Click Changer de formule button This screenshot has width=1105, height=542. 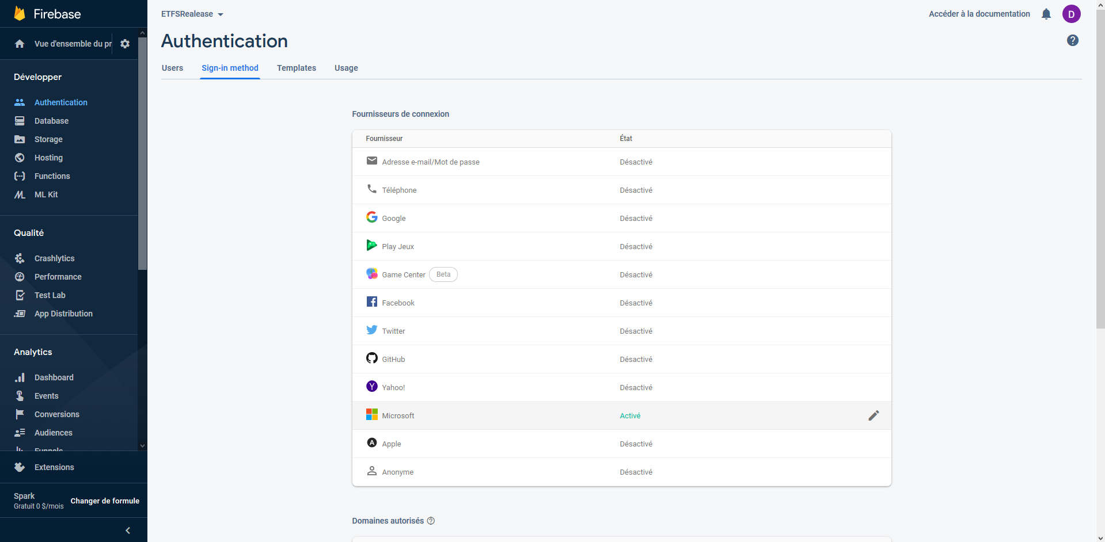(105, 501)
